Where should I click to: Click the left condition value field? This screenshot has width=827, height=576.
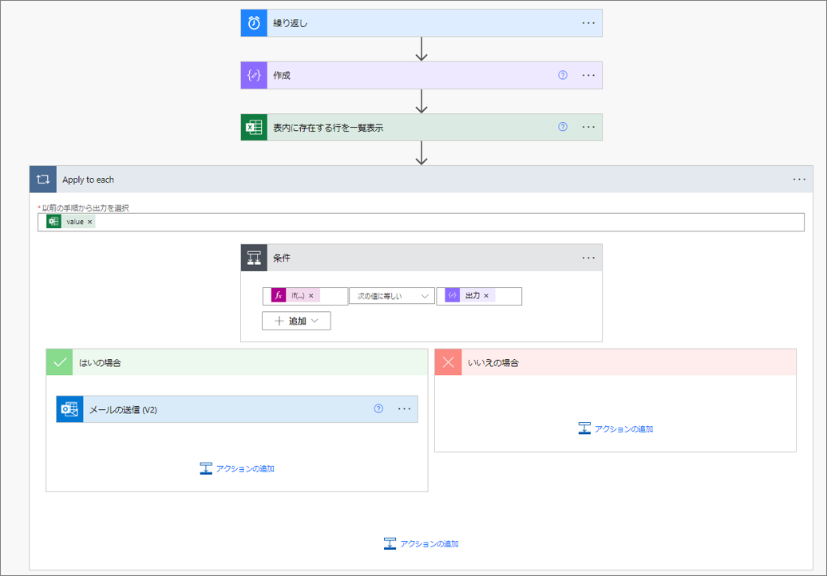pyautogui.click(x=306, y=296)
